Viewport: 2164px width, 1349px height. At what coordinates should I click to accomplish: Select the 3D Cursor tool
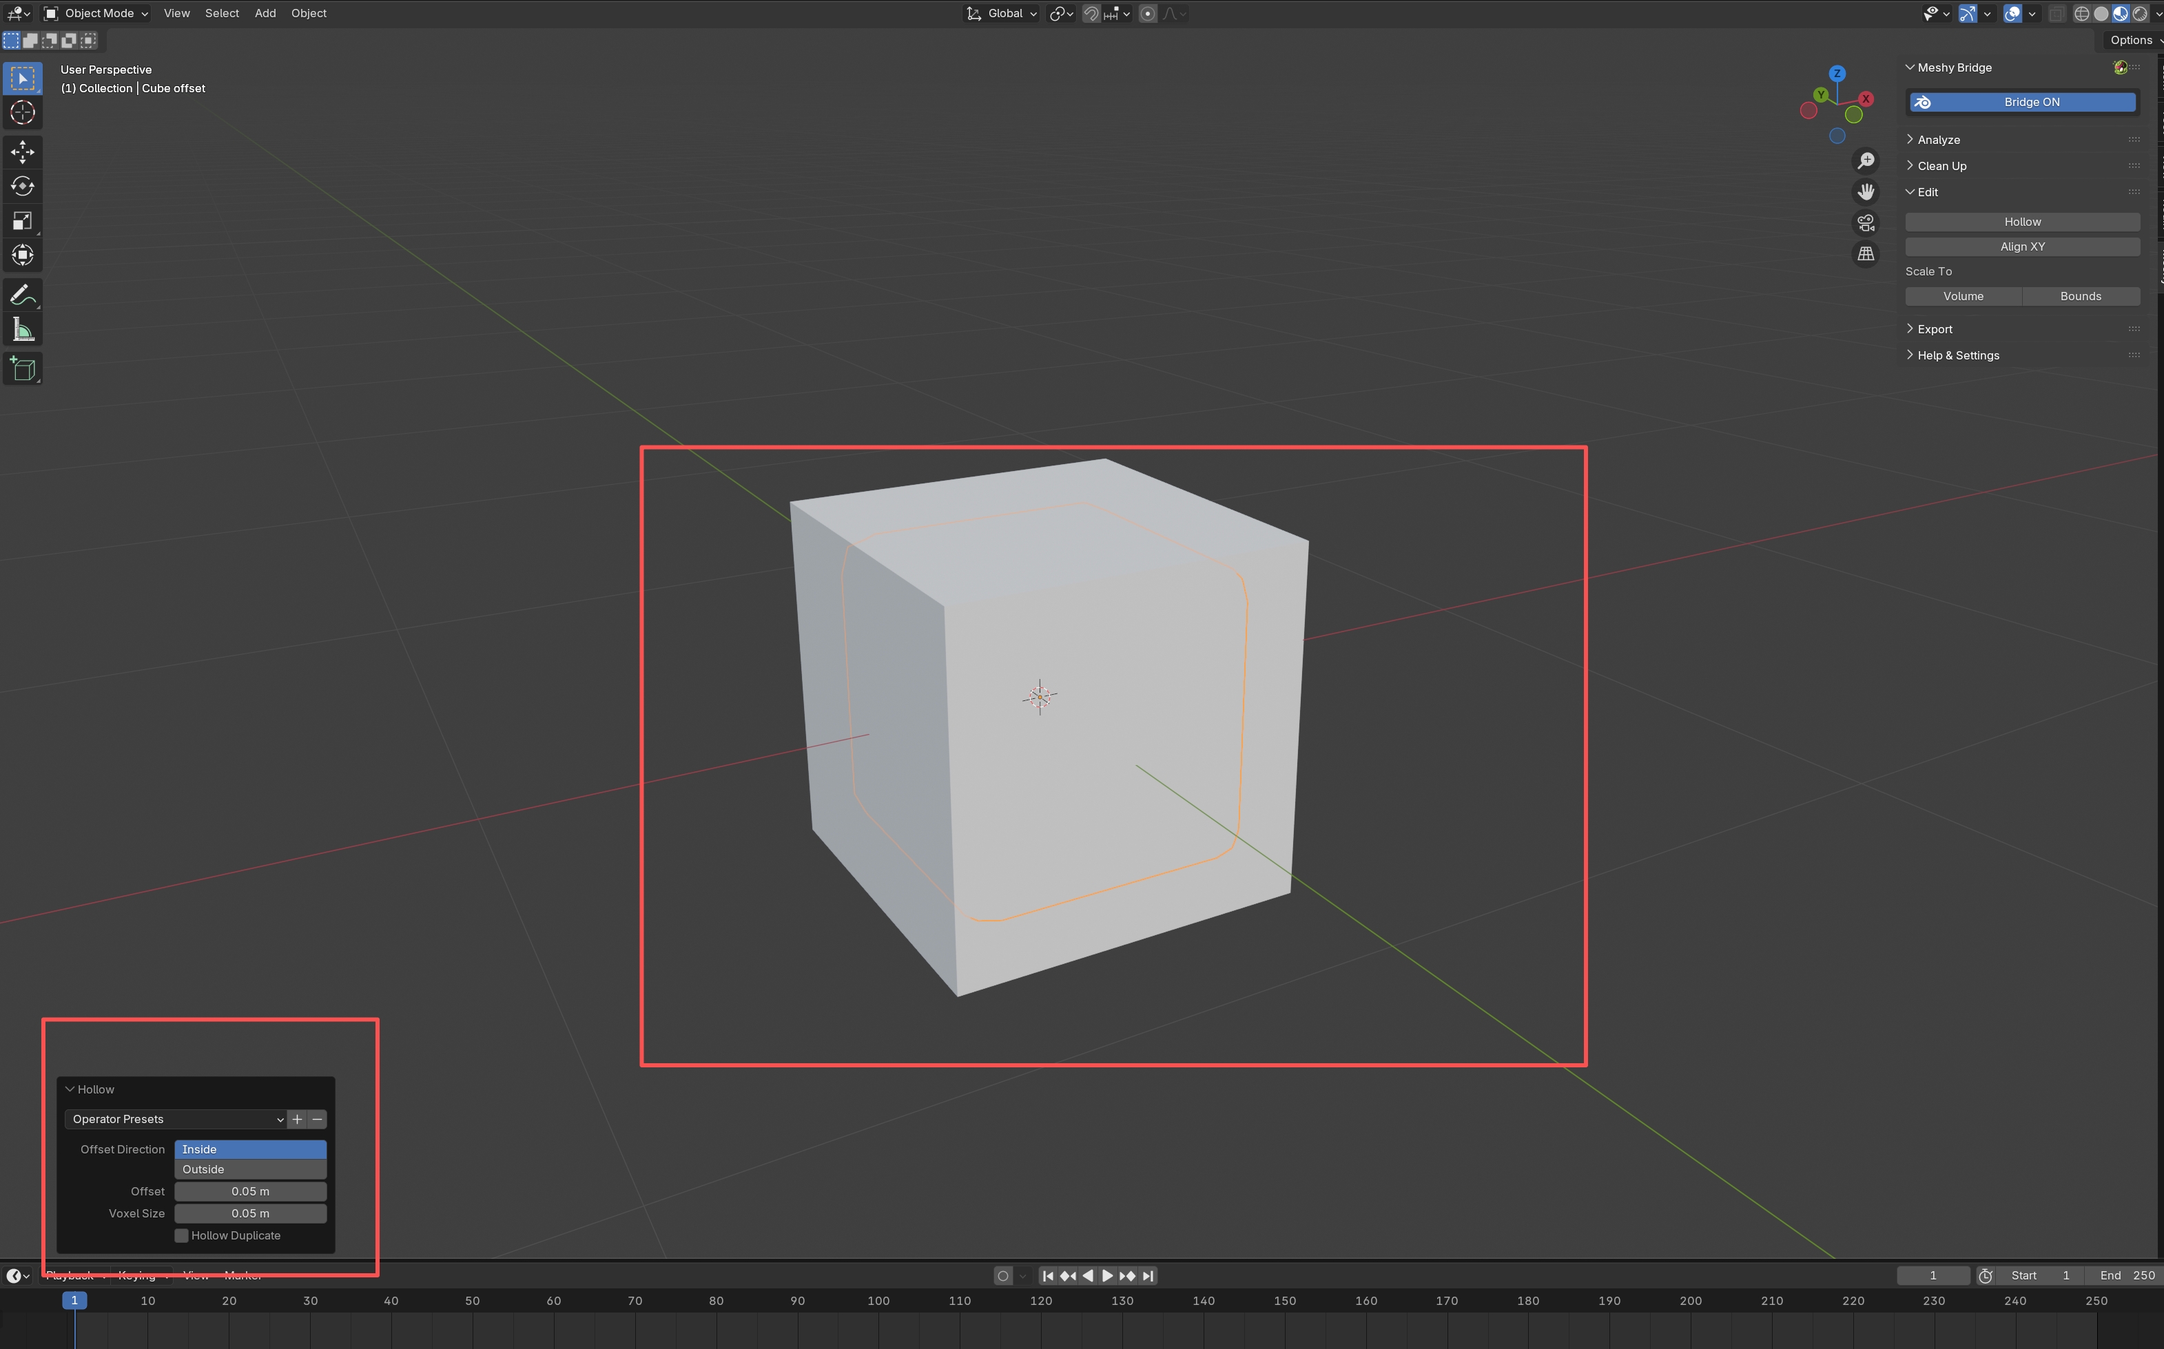[22, 112]
